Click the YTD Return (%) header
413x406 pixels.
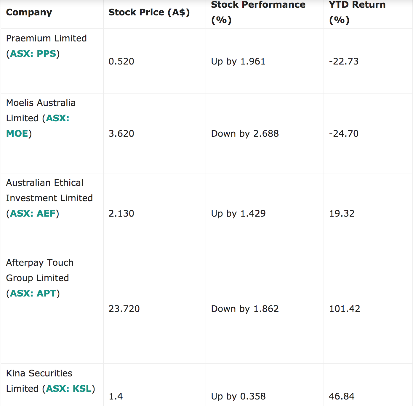coord(357,12)
